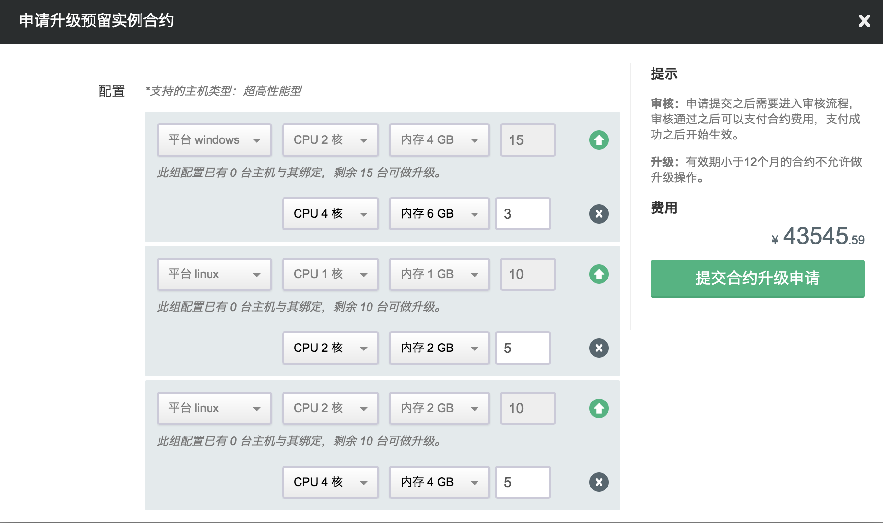
Task: Click green upgrade arrow for linux 2-core config
Action: coord(599,409)
